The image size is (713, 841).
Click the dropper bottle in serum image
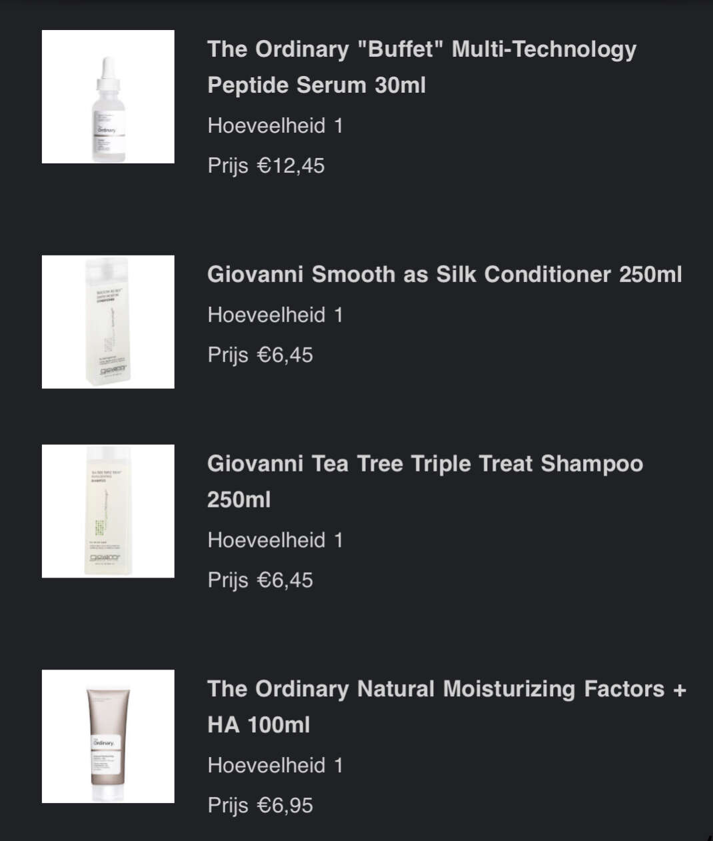[x=107, y=109]
